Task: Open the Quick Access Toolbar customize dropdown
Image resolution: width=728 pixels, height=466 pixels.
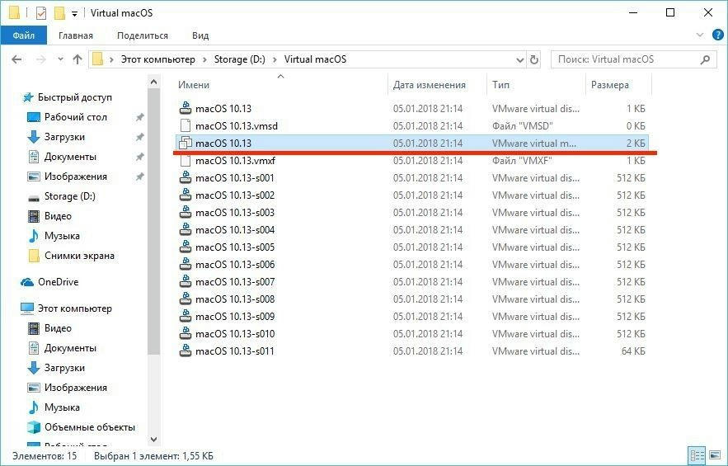Action: pos(74,13)
